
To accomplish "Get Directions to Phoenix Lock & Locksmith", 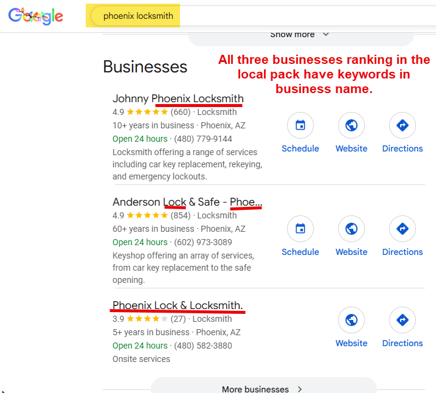I will coord(402,321).
